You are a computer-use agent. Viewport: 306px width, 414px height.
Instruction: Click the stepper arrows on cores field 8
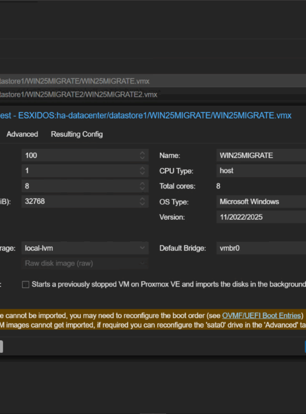(142, 186)
